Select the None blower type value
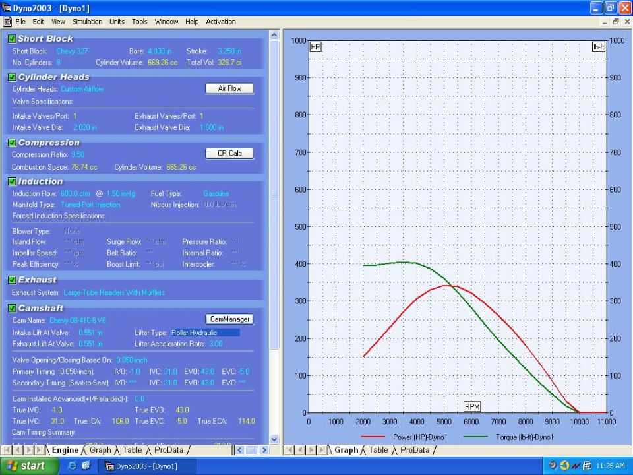 click(x=72, y=232)
